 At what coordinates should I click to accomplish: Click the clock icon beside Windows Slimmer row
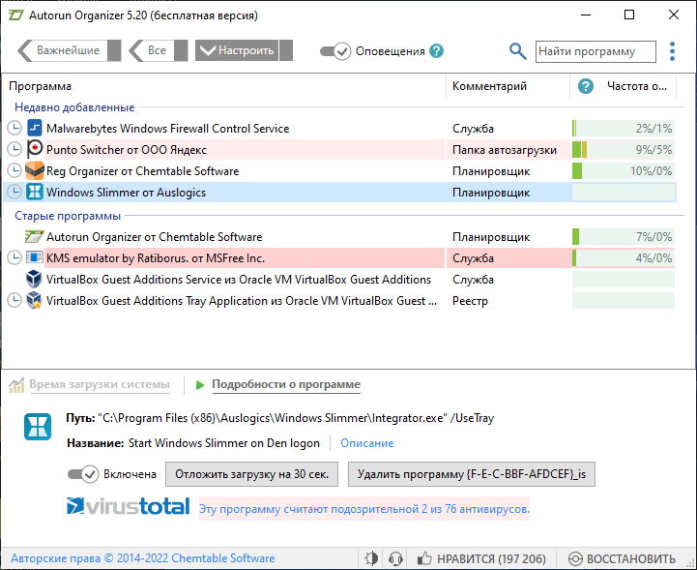(x=15, y=193)
